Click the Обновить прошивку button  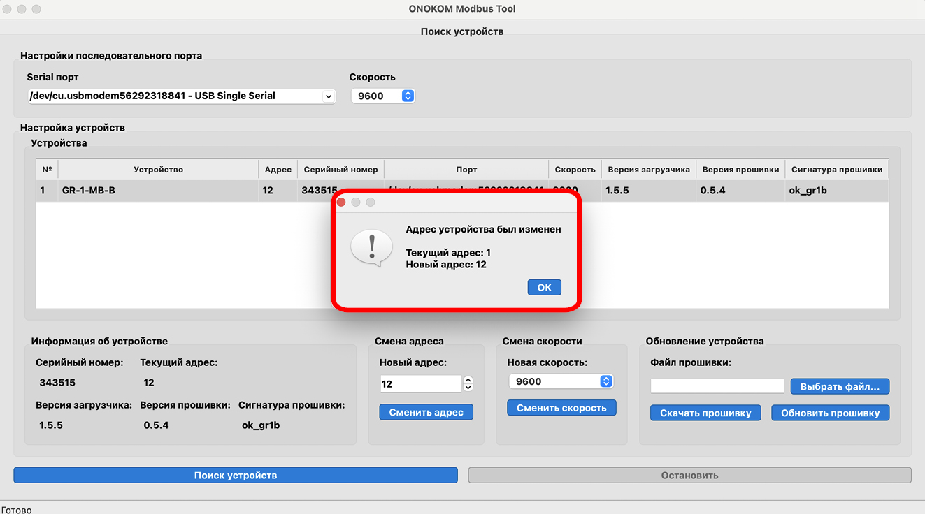tap(831, 413)
